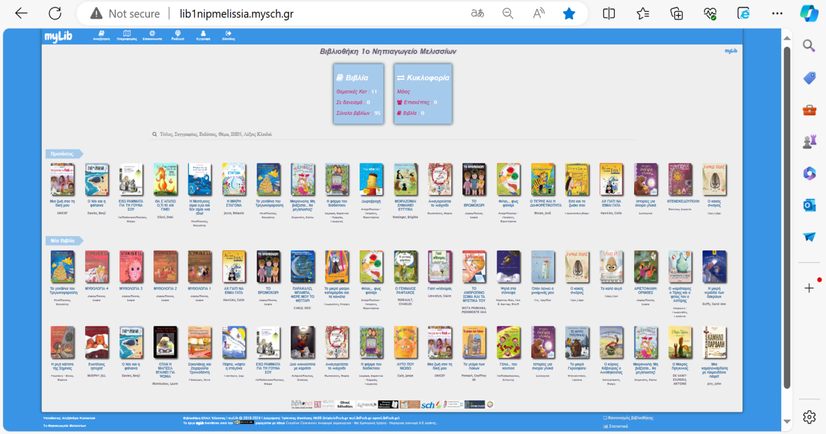Select the Νέα Βιβλία section label
826x434 pixels.
[63, 241]
